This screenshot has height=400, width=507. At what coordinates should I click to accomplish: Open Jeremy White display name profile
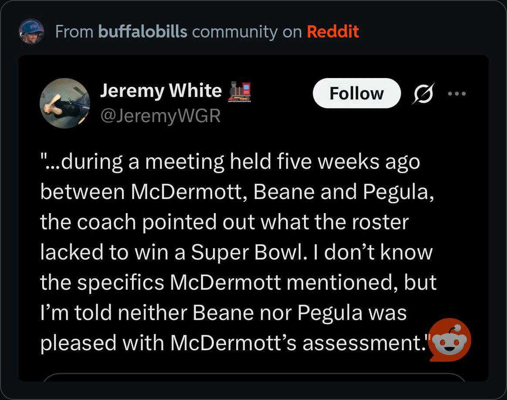pyautogui.click(x=161, y=91)
